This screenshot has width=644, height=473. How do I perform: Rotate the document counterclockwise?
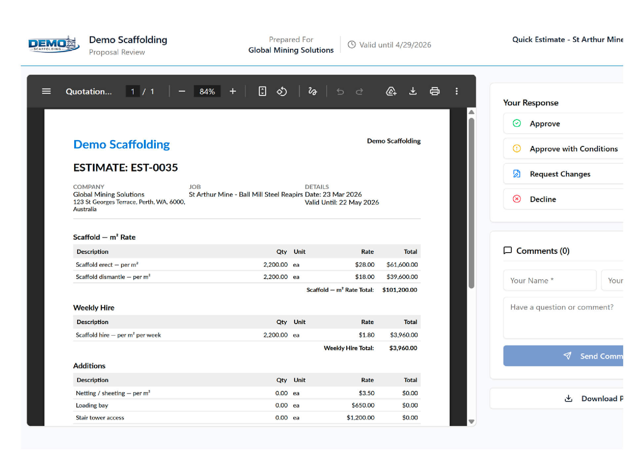coord(282,91)
